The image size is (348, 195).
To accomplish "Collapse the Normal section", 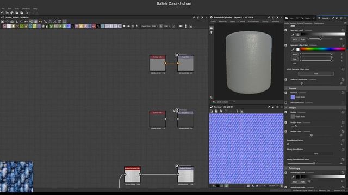I will coord(287,88).
